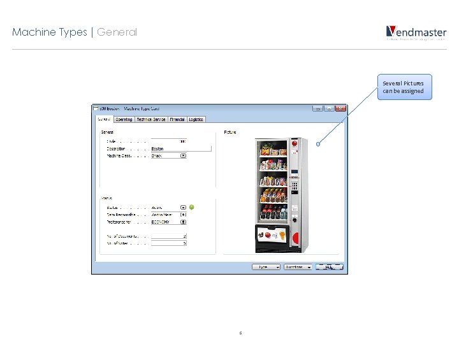Minimize the Machine Type Card window
The image size is (459, 344).
(317, 108)
